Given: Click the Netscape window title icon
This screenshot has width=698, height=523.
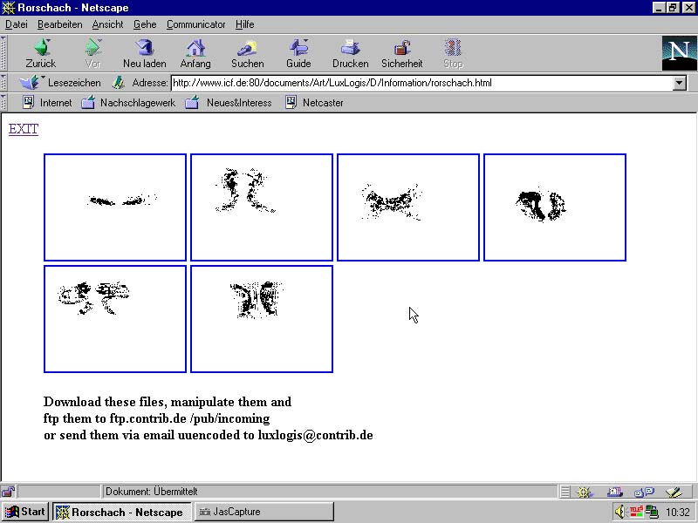Looking at the screenshot, I should tap(9, 8).
